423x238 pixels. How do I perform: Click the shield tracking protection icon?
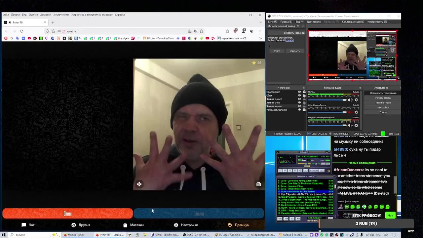47,31
